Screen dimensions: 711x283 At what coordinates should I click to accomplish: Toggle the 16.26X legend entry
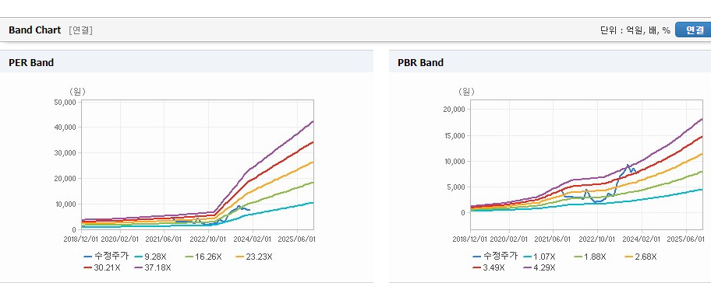203,257
